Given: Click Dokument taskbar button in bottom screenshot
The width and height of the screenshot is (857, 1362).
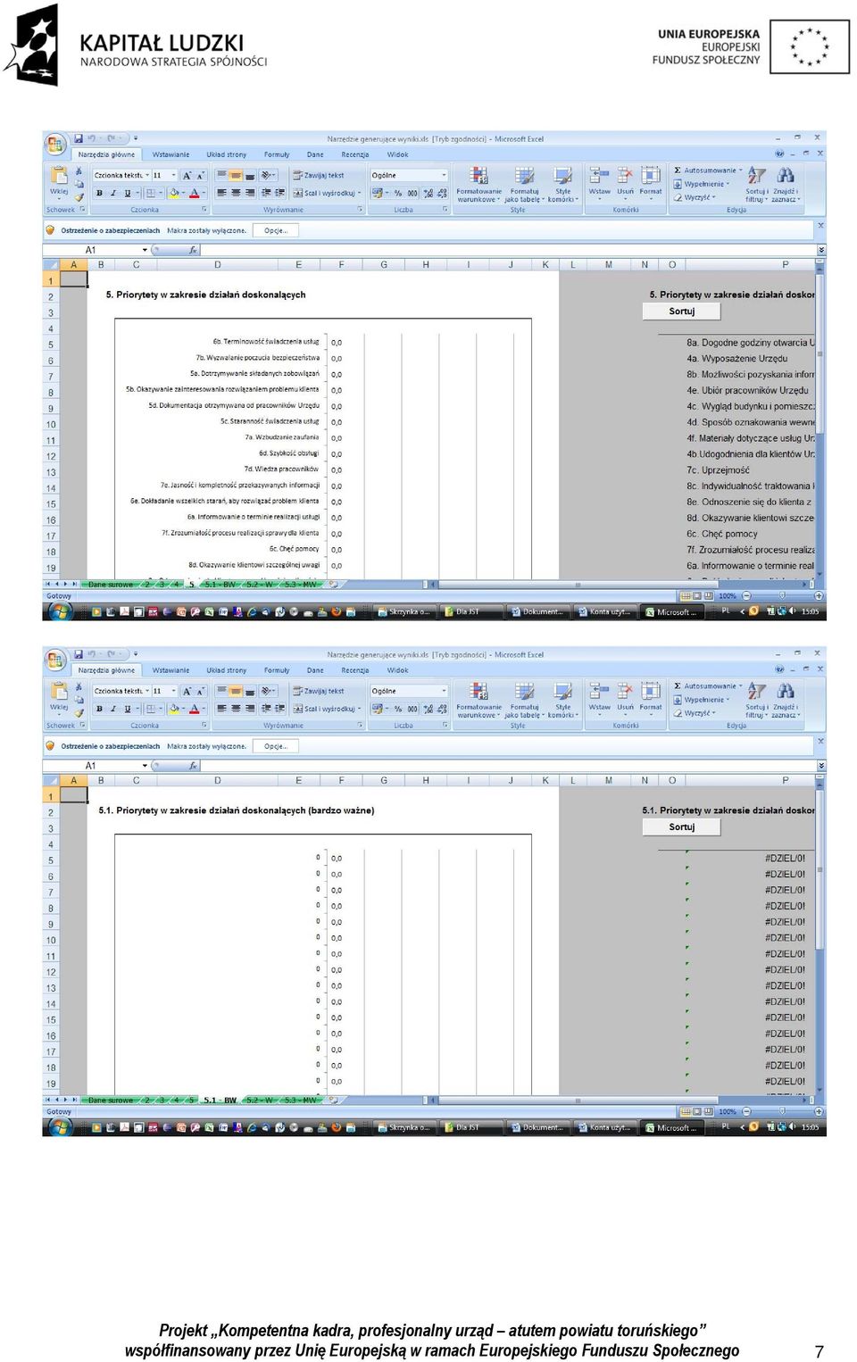Looking at the screenshot, I should point(537,1127).
